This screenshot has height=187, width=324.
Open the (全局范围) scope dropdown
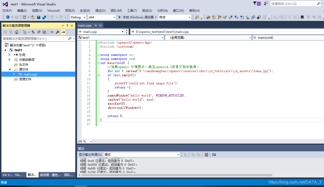[x=208, y=37]
